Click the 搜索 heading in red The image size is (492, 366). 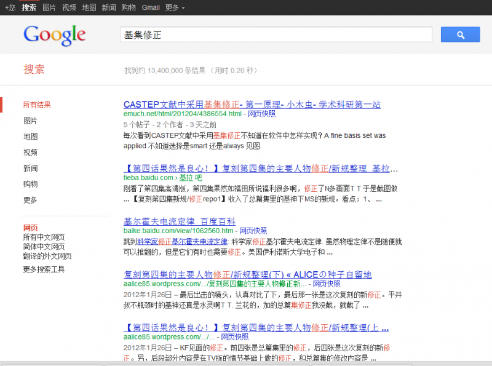click(x=34, y=69)
